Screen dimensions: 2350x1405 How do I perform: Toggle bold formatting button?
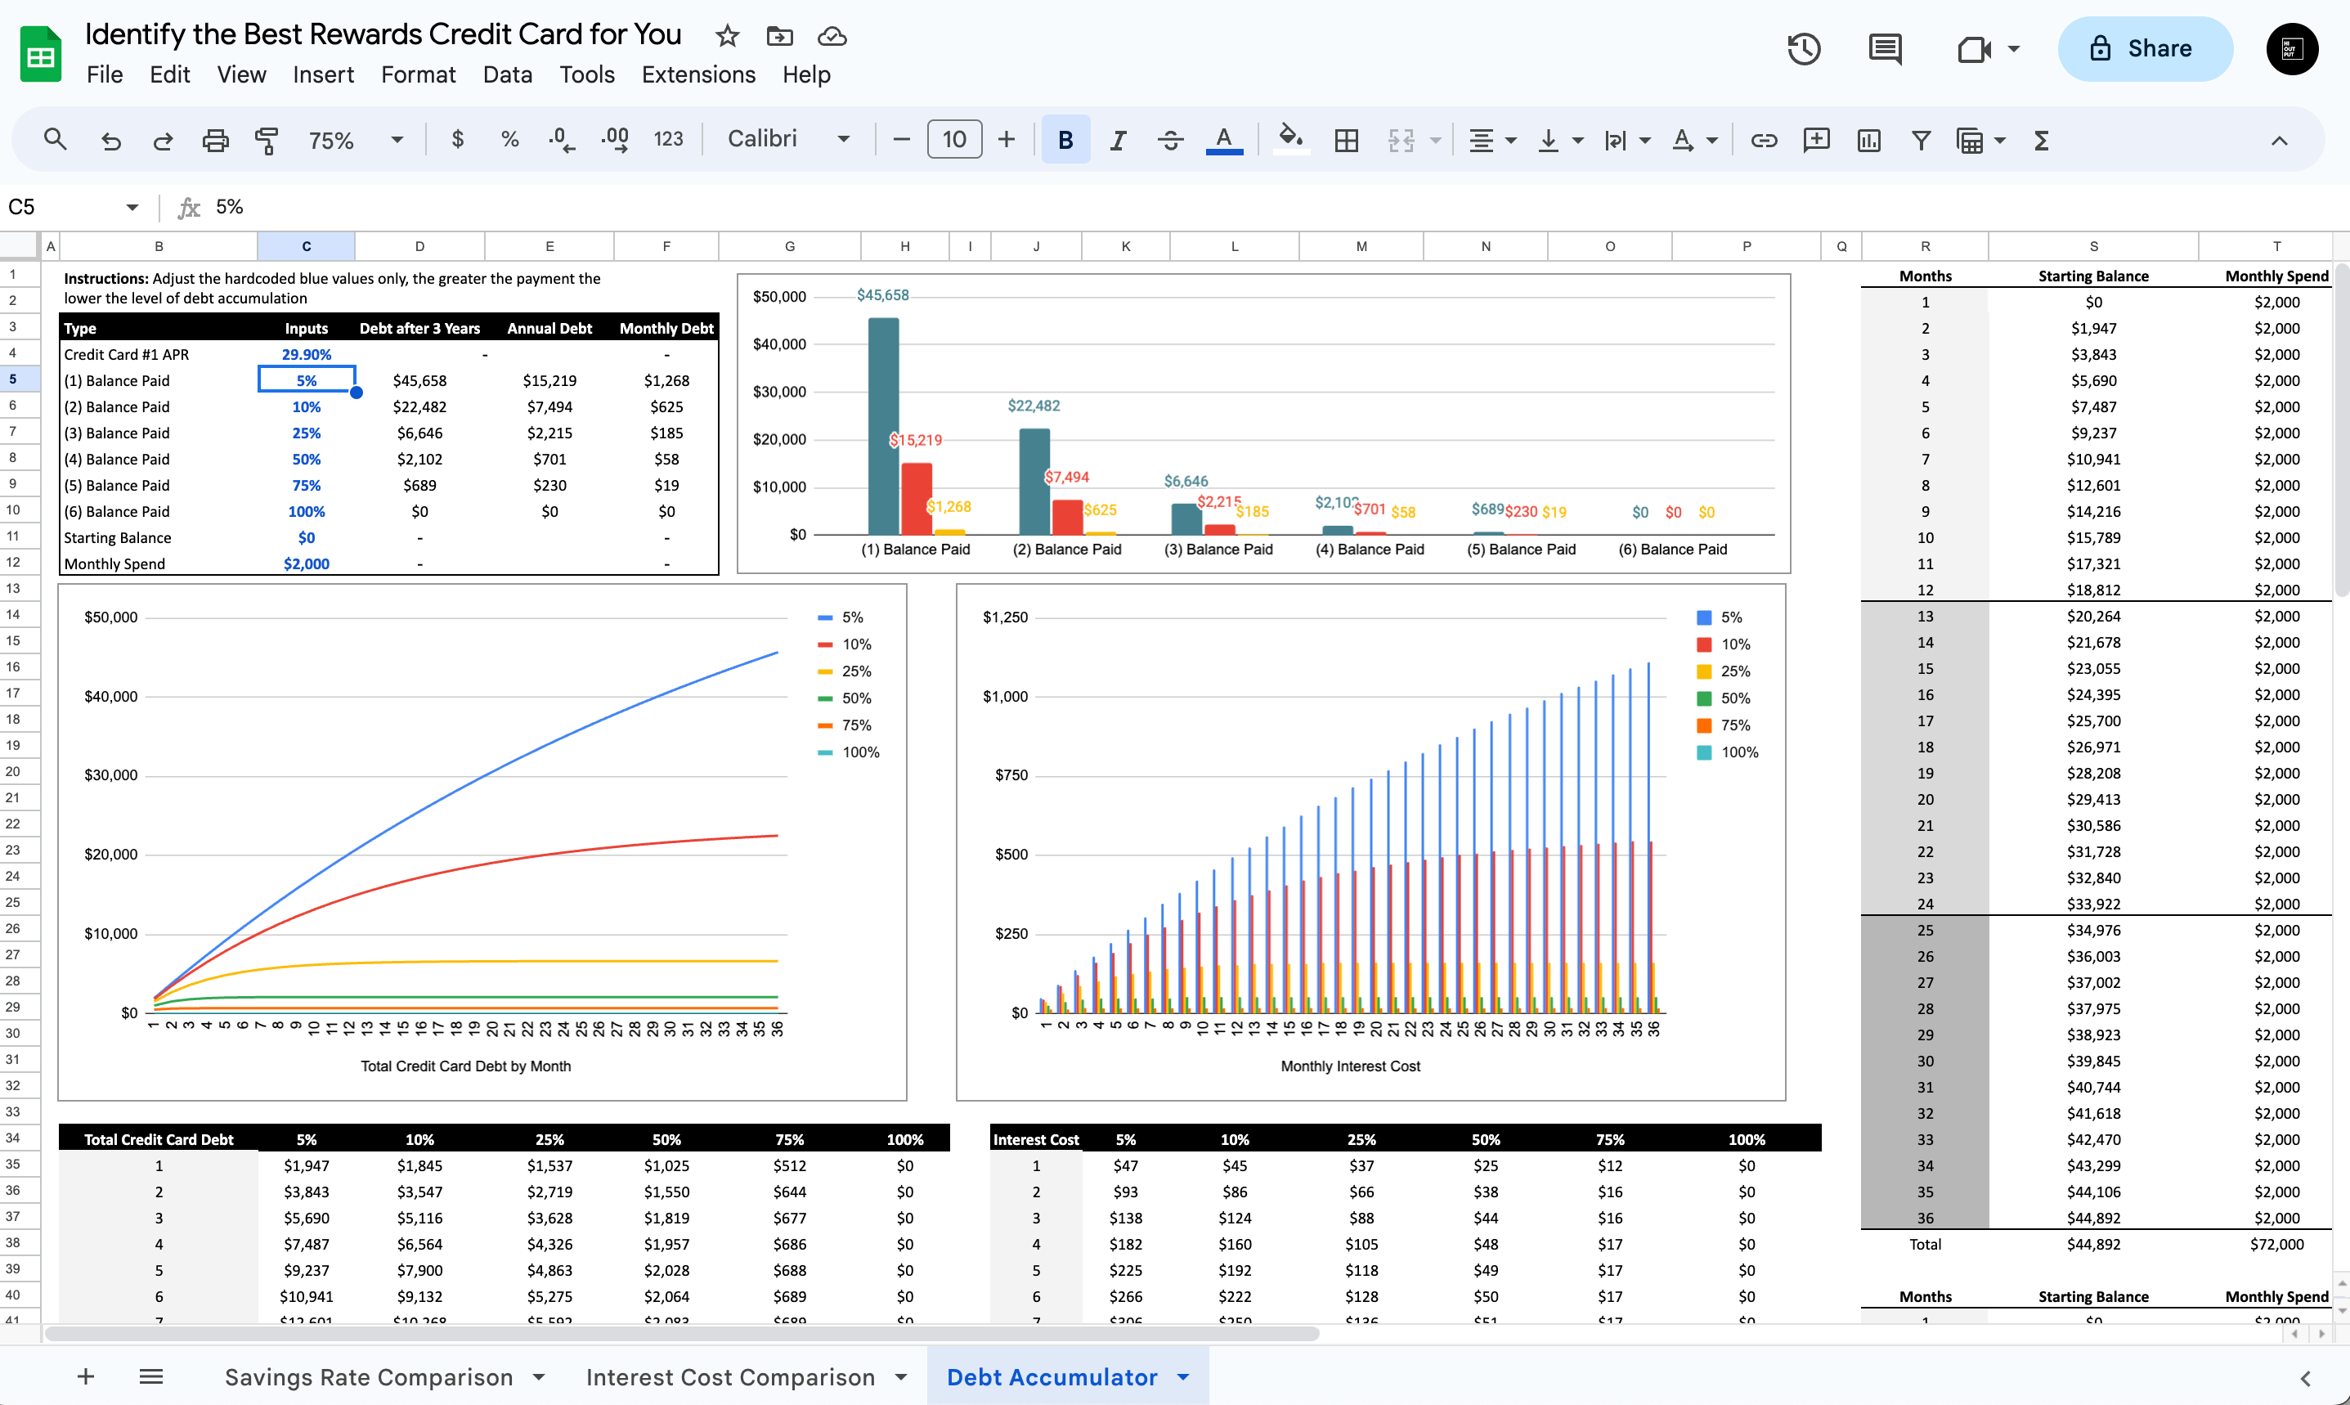pos(1065,140)
